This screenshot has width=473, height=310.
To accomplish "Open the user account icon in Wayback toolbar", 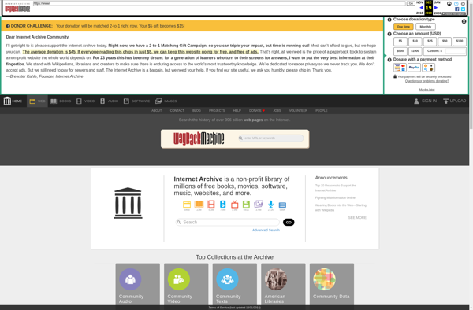I will 449,4.
